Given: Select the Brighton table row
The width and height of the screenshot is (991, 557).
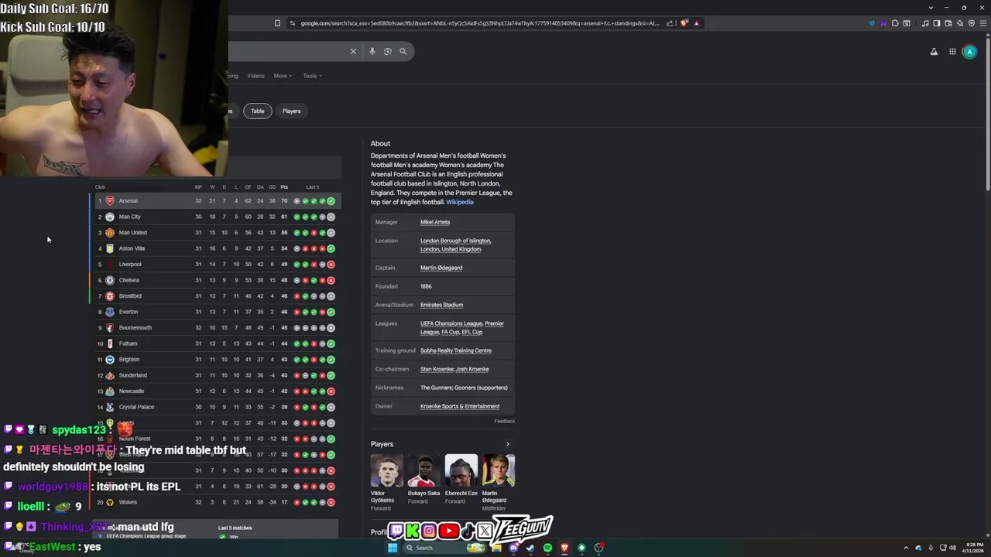Looking at the screenshot, I should (x=217, y=359).
